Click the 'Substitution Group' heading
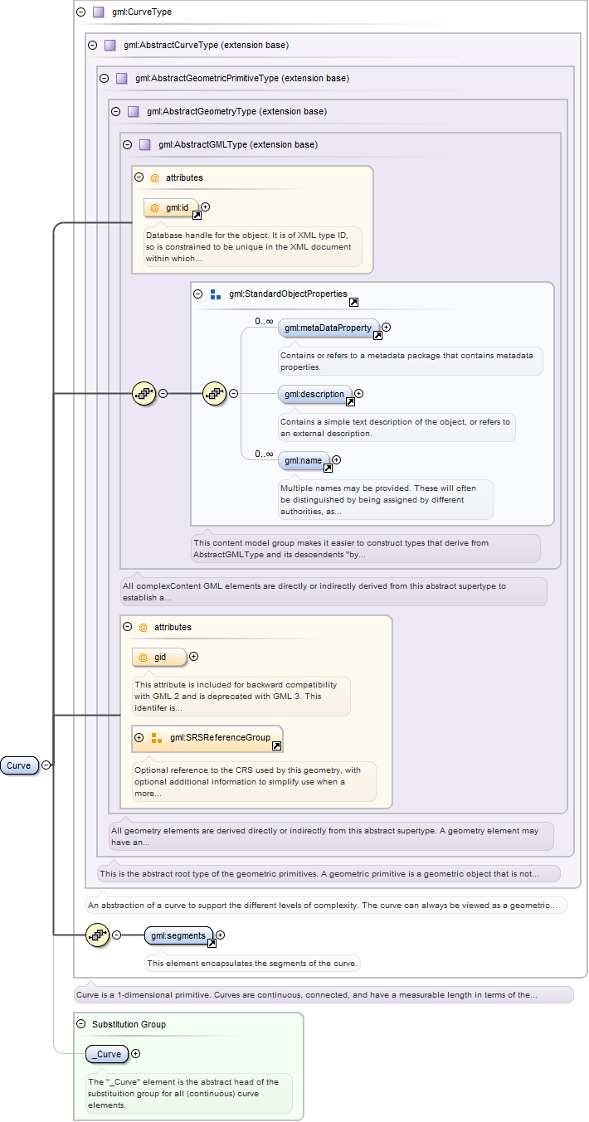This screenshot has height=1122, width=589. point(129,1024)
